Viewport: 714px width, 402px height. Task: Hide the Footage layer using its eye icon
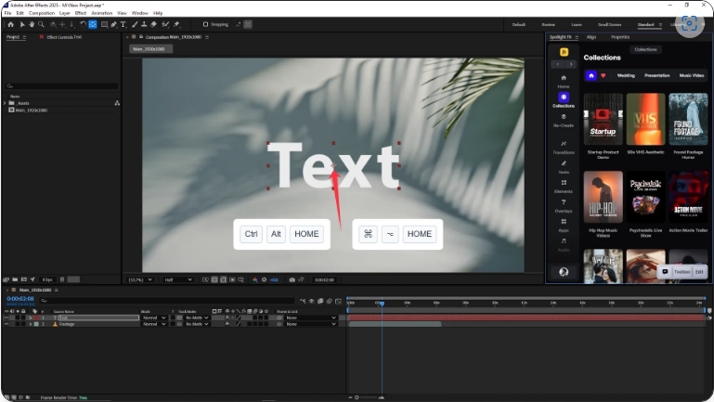coord(6,324)
